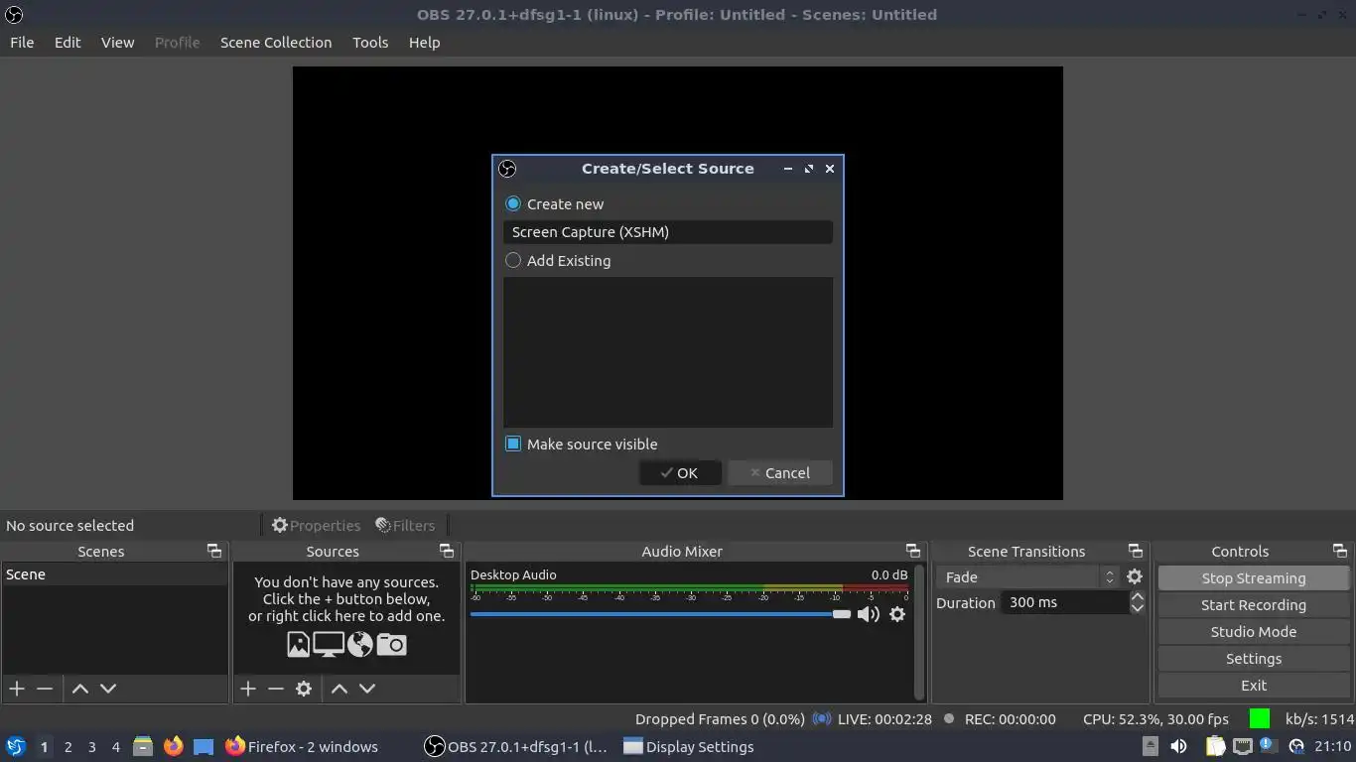Move the scene up in the Scenes list
This screenshot has height=762, width=1356.
pyautogui.click(x=80, y=689)
